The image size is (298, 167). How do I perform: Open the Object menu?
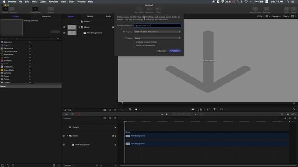coord(43,2)
